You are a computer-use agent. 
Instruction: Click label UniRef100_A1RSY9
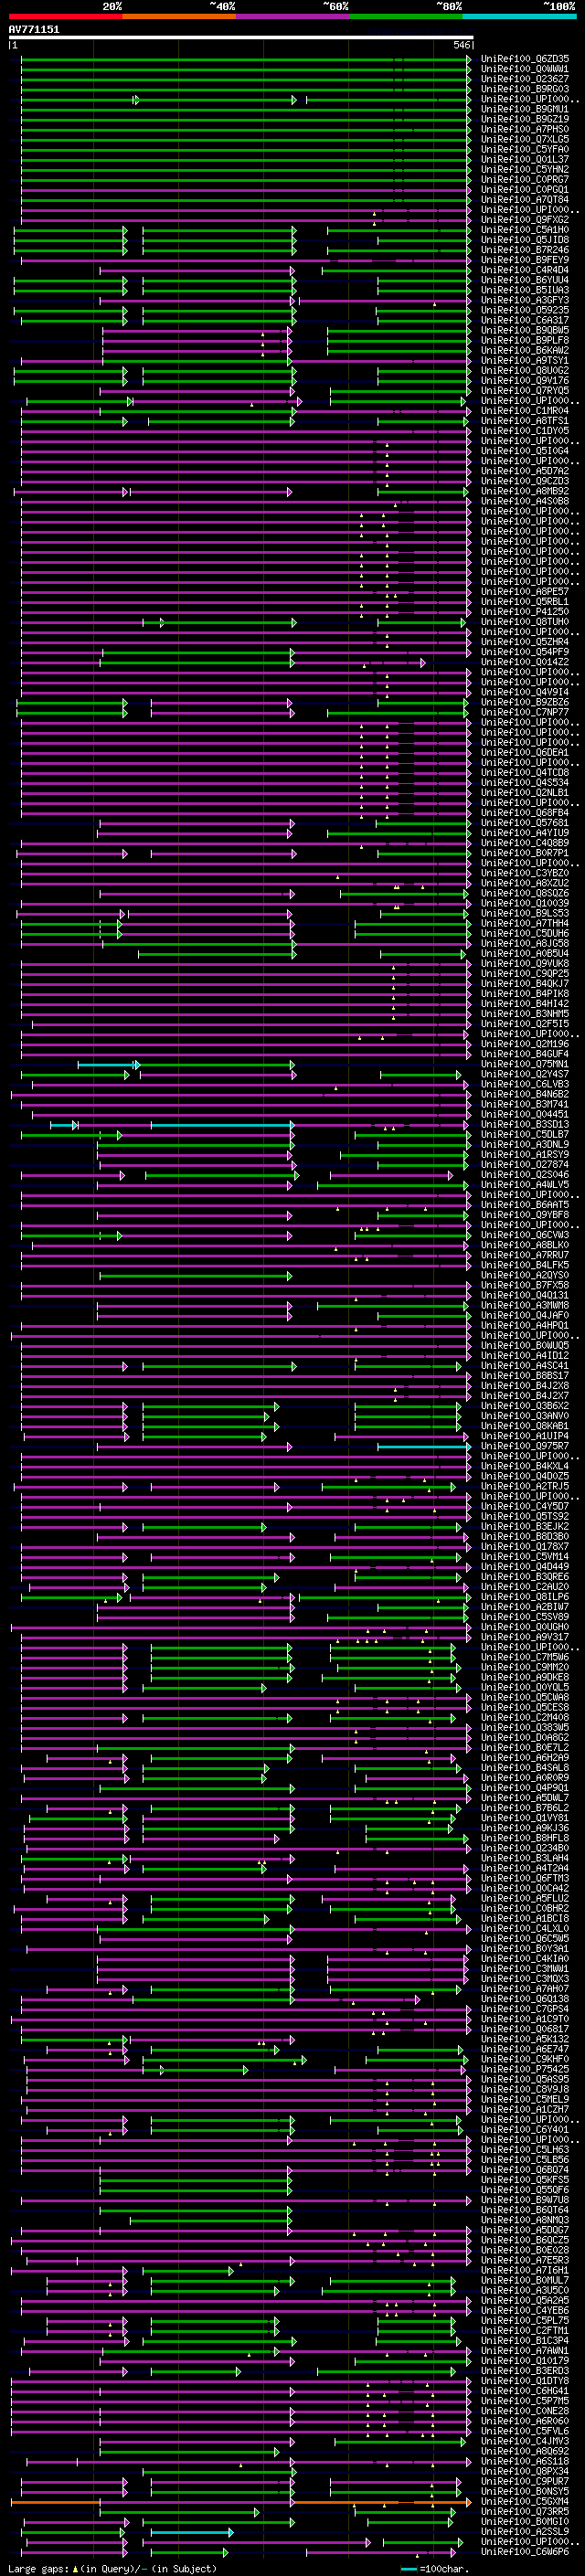(525, 1154)
